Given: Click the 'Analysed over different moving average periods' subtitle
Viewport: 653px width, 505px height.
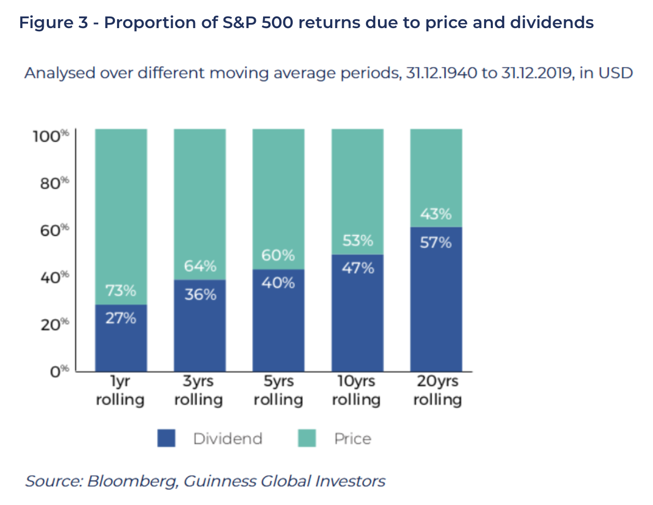Looking at the screenshot, I should tap(328, 73).
